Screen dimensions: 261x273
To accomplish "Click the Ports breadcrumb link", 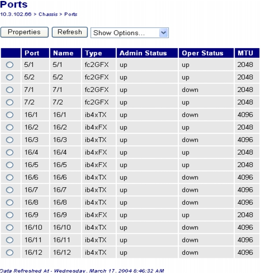I will [71, 14].
